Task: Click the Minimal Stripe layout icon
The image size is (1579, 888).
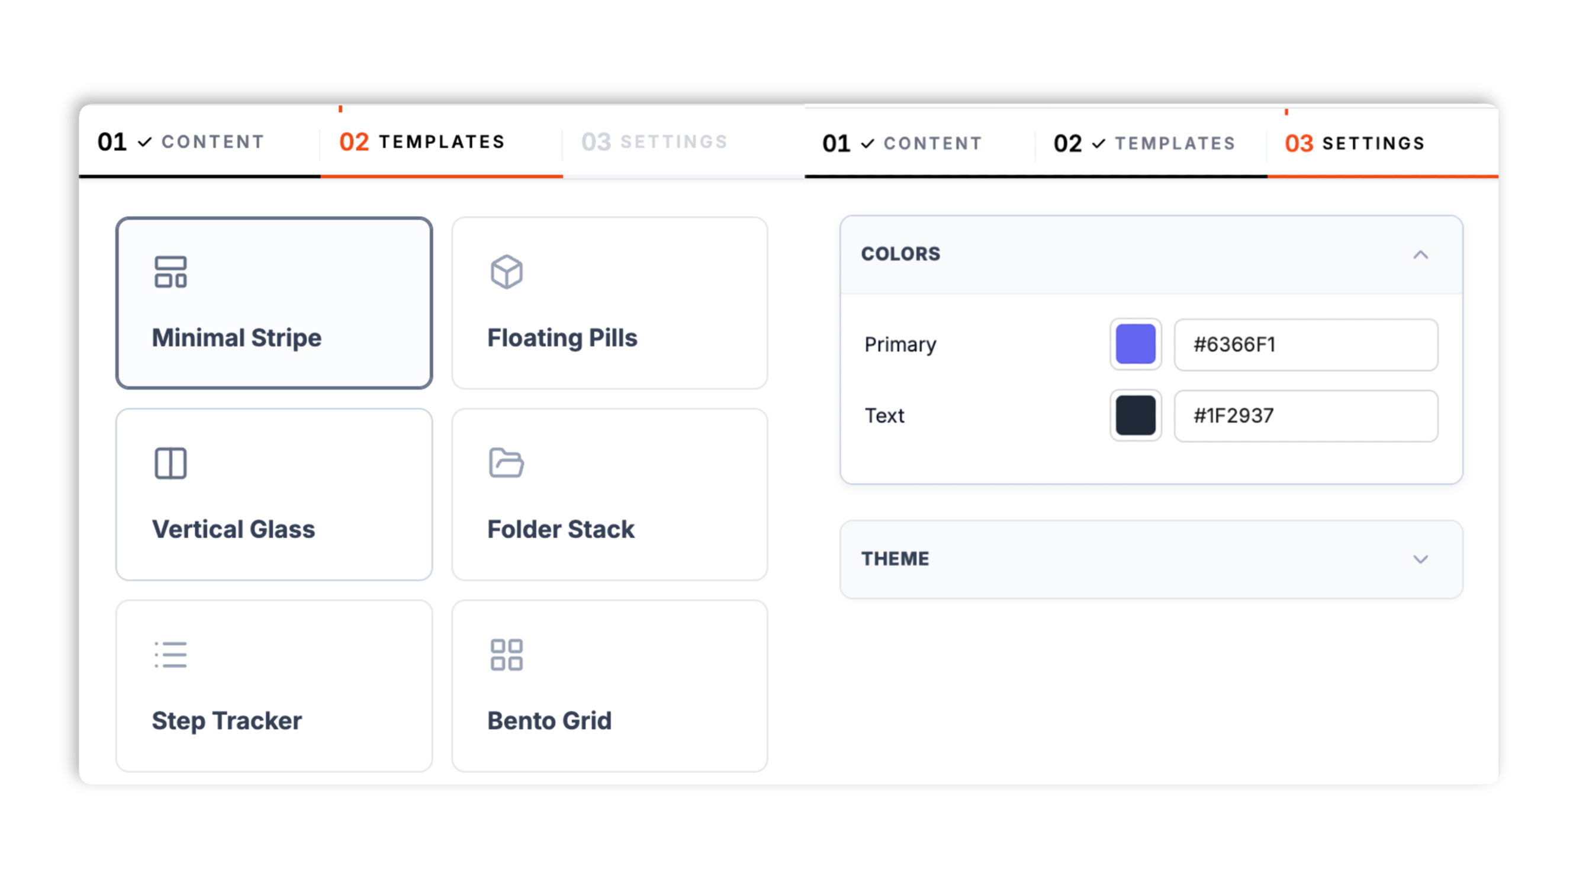Action: [171, 272]
